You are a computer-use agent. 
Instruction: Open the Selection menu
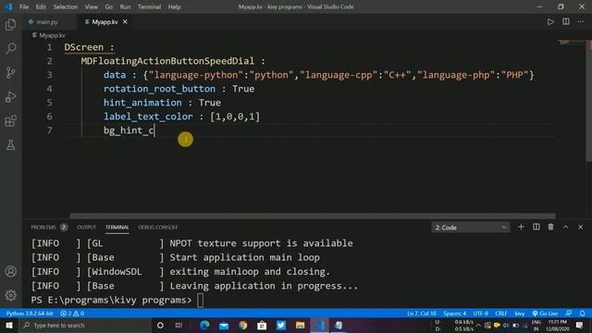pyautogui.click(x=66, y=6)
